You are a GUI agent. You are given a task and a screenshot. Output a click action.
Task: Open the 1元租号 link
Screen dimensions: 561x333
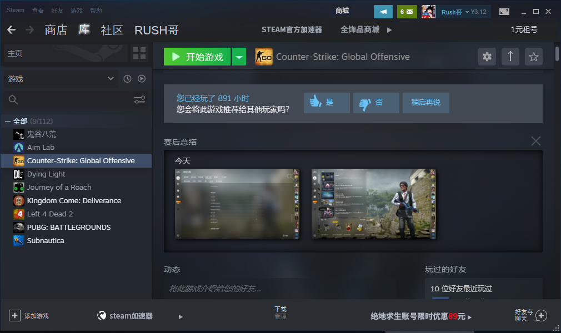524,29
